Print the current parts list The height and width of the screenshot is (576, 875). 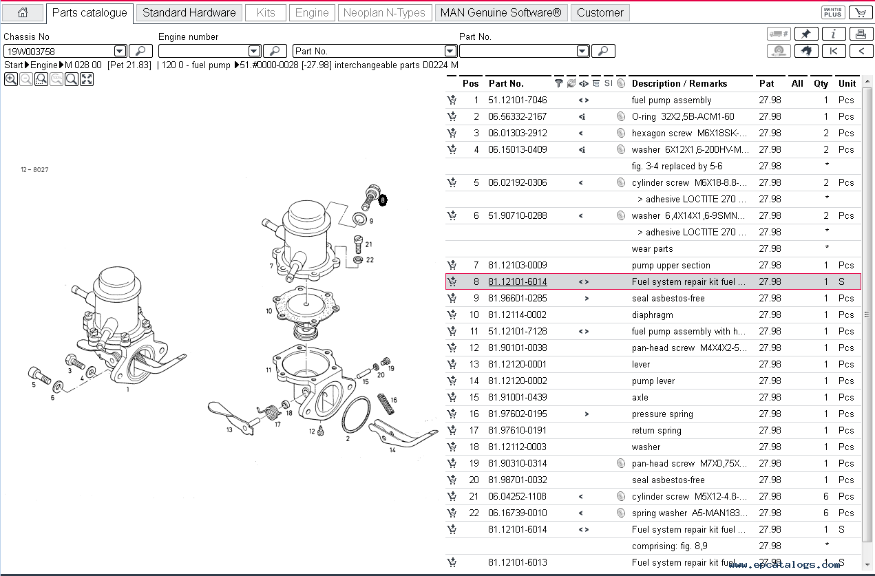pos(861,34)
